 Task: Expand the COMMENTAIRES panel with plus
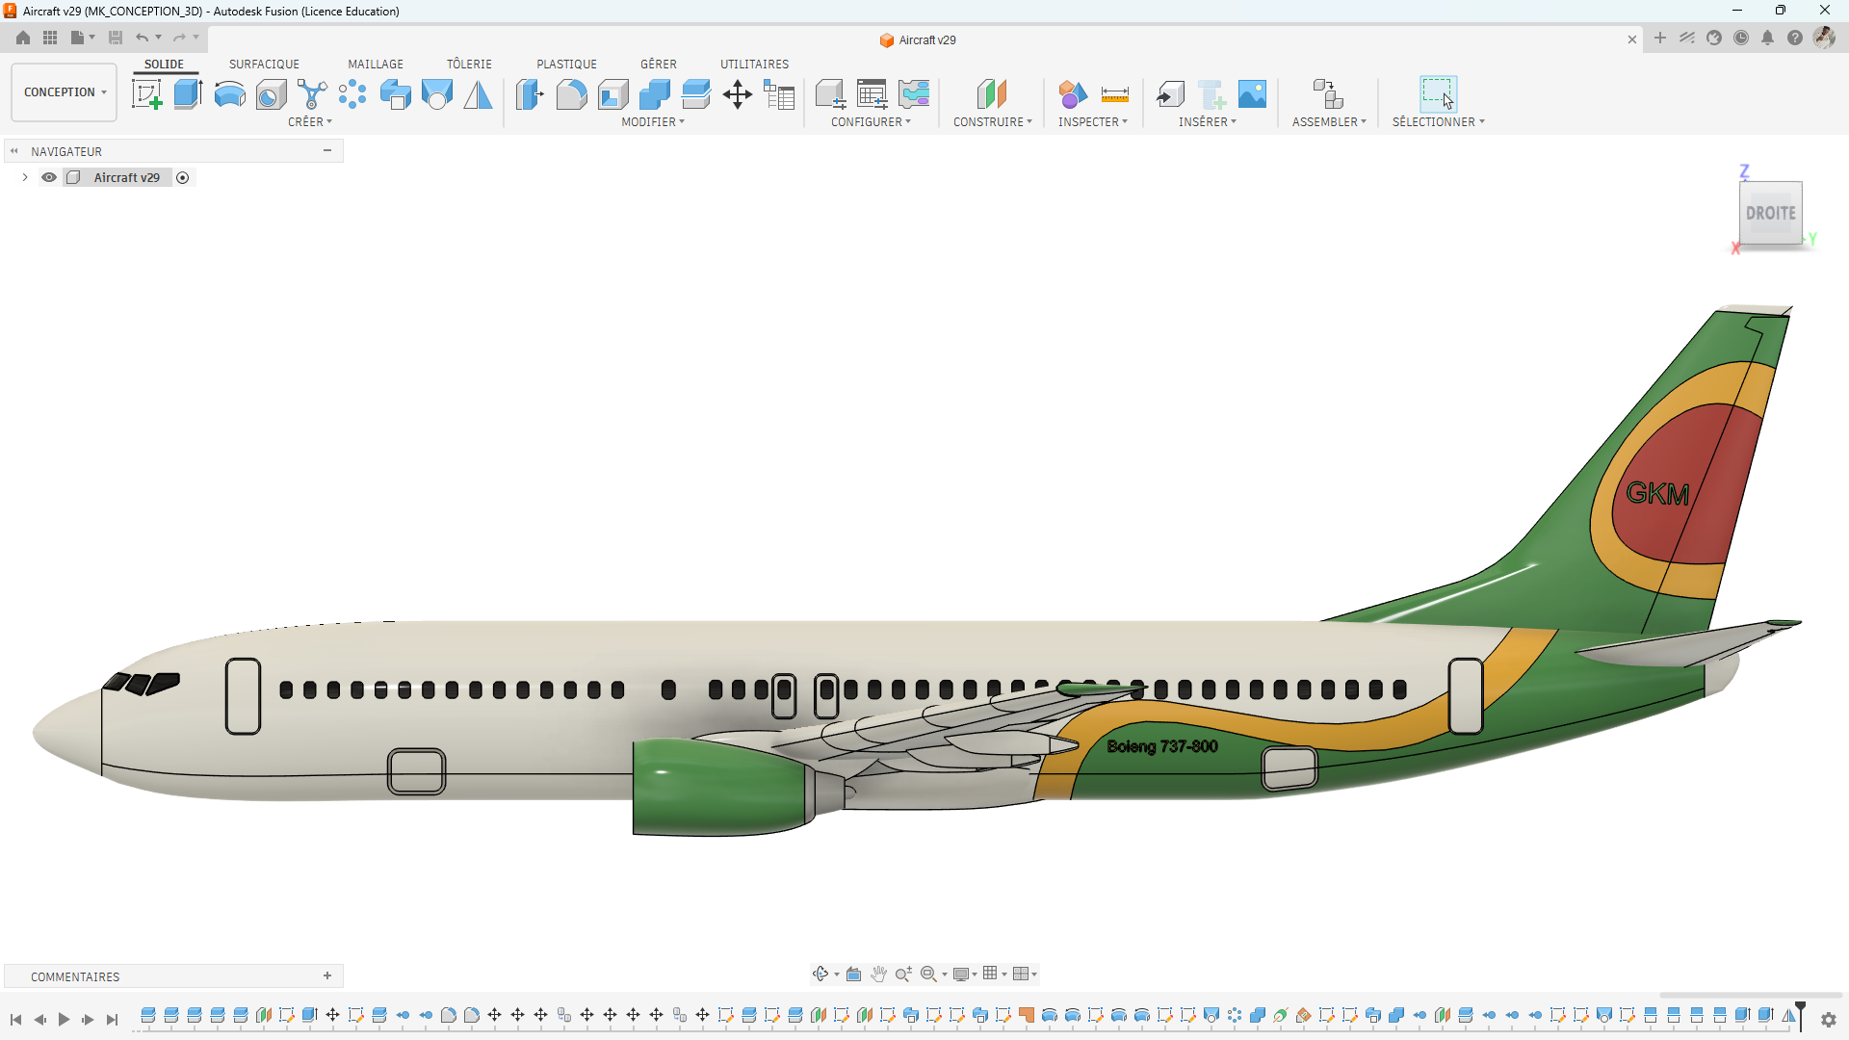tap(327, 975)
